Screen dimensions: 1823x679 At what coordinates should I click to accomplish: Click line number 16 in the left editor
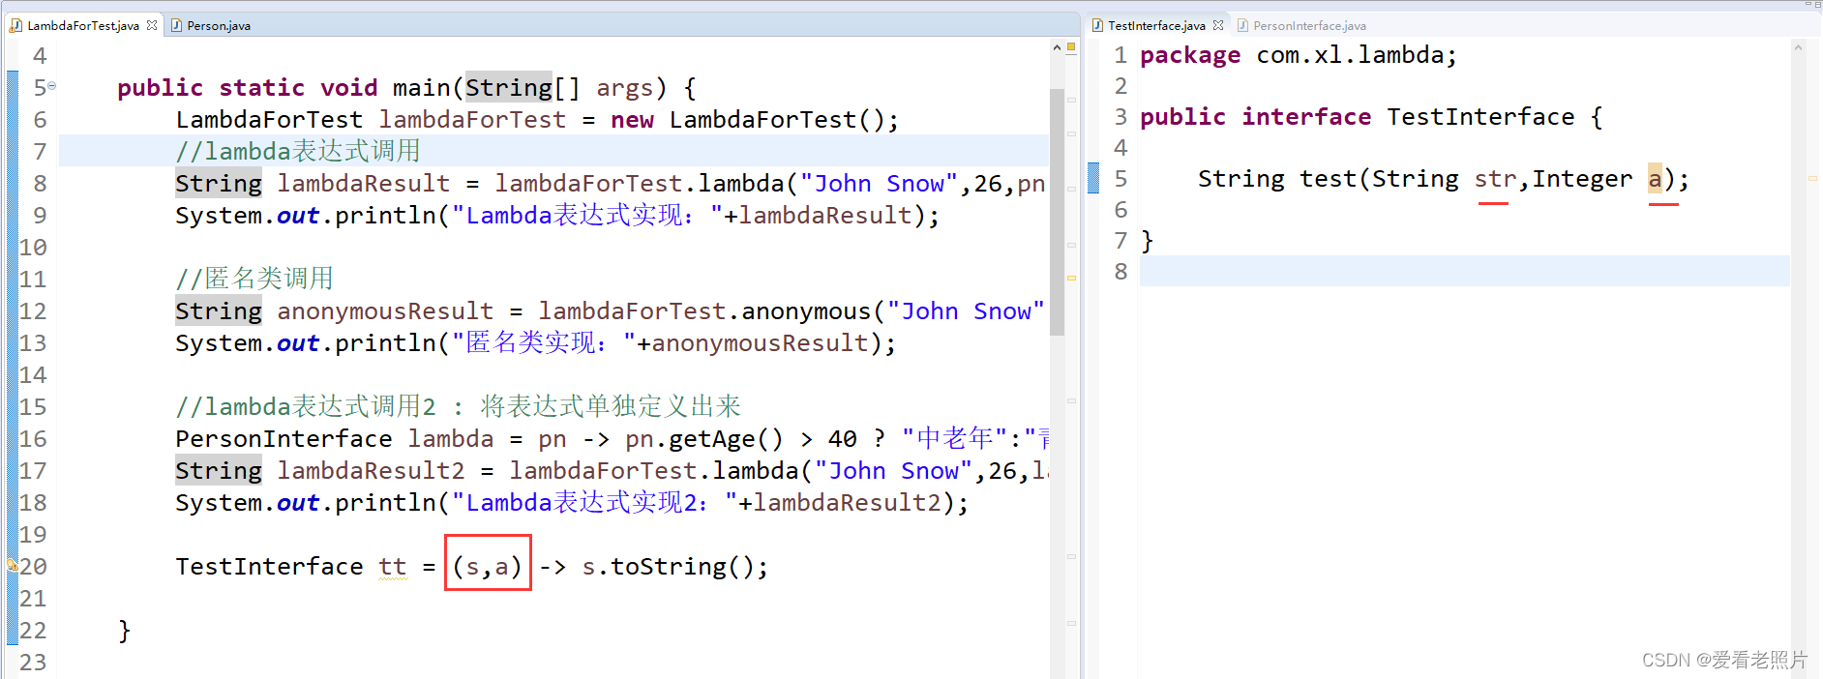[x=33, y=439]
